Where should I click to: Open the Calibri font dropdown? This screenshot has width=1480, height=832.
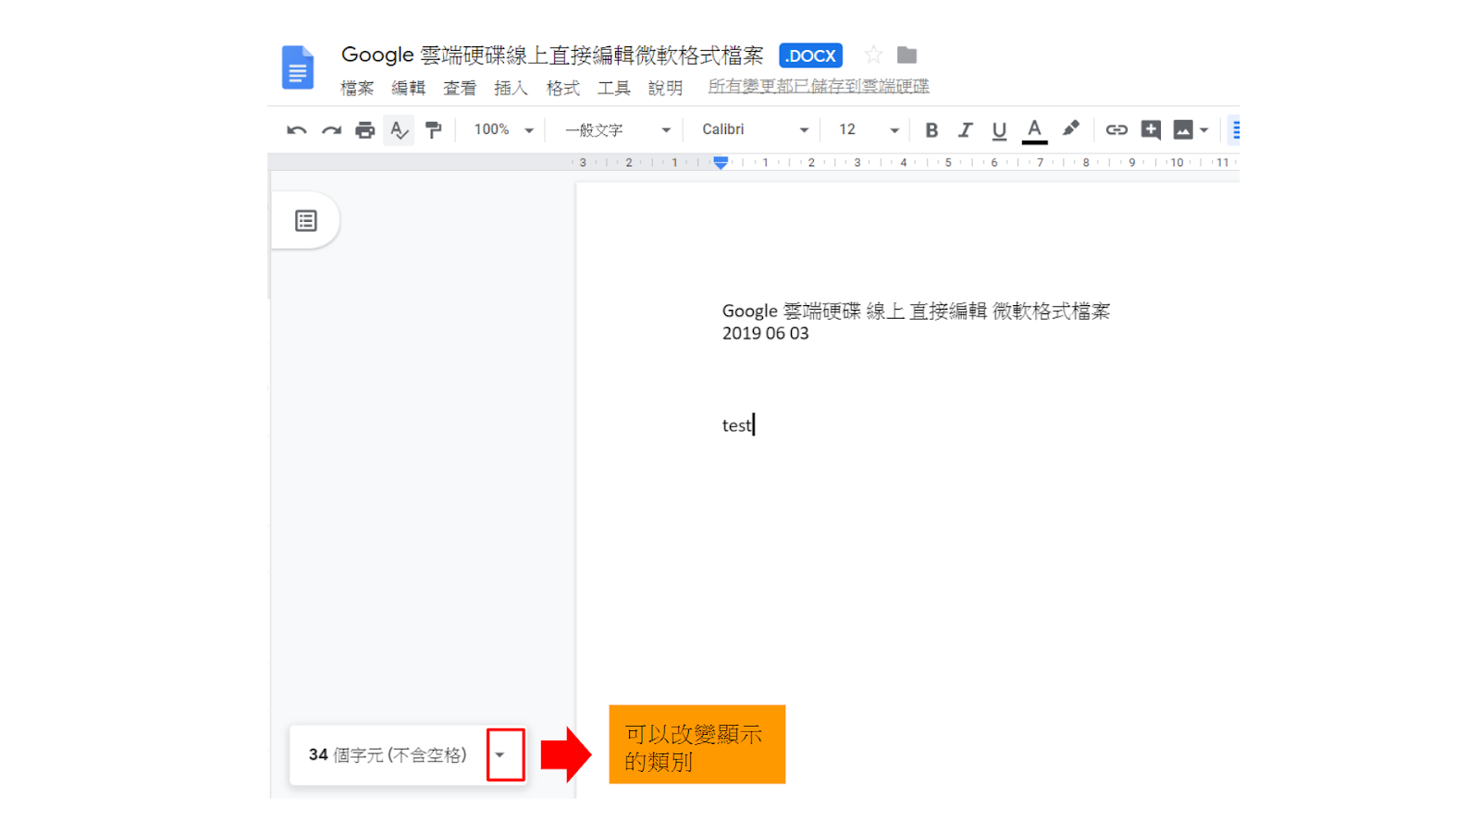pos(755,130)
